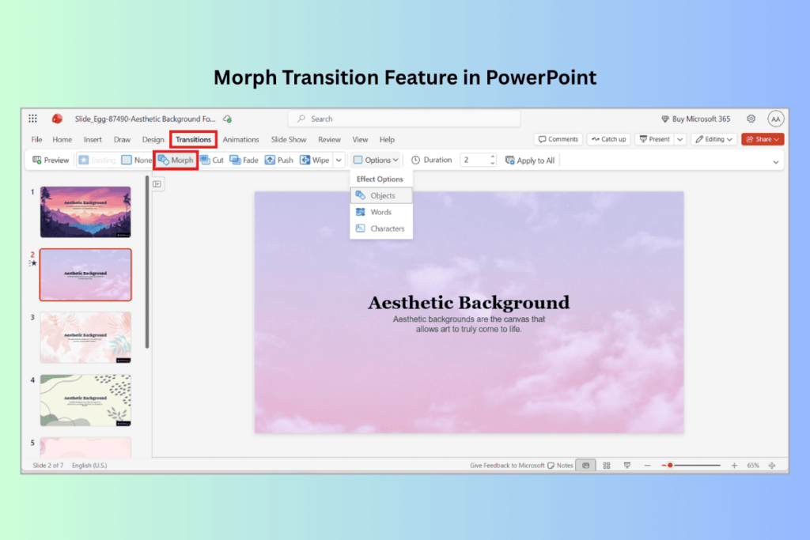Image resolution: width=810 pixels, height=540 pixels.
Task: Open the Editing mode dropdown
Action: coord(713,139)
